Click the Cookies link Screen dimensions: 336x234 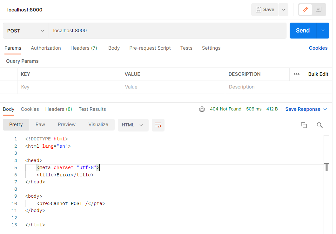318,48
